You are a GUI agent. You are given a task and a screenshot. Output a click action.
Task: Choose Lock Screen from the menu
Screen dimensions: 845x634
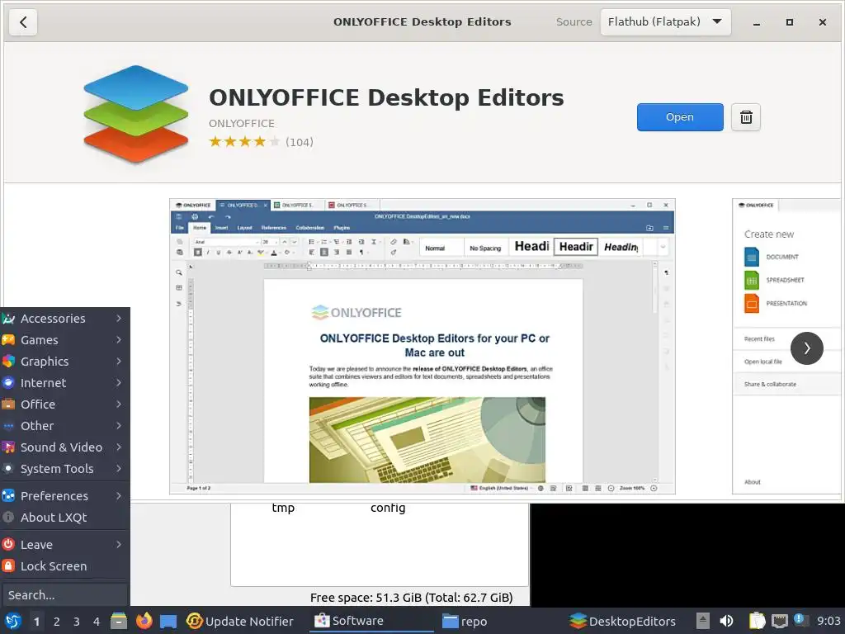pyautogui.click(x=64, y=566)
